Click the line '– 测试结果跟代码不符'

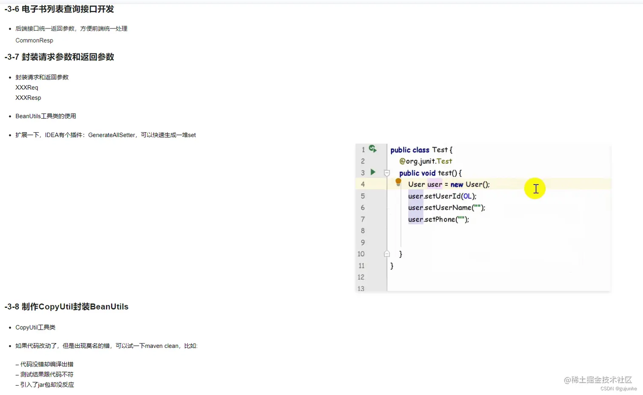(x=45, y=374)
